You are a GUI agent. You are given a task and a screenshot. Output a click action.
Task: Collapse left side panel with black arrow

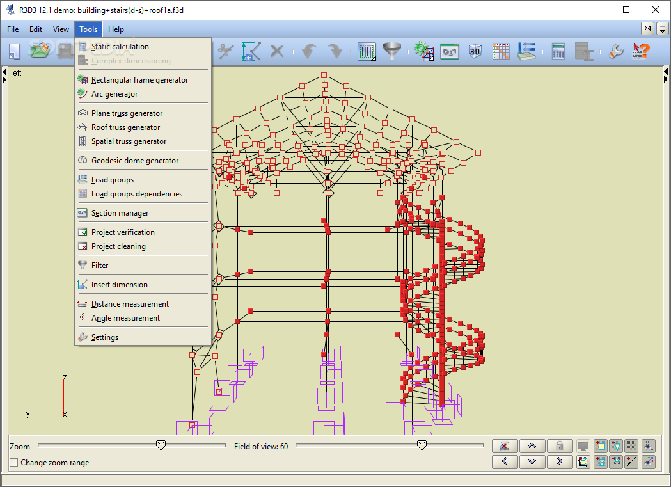click(4, 72)
